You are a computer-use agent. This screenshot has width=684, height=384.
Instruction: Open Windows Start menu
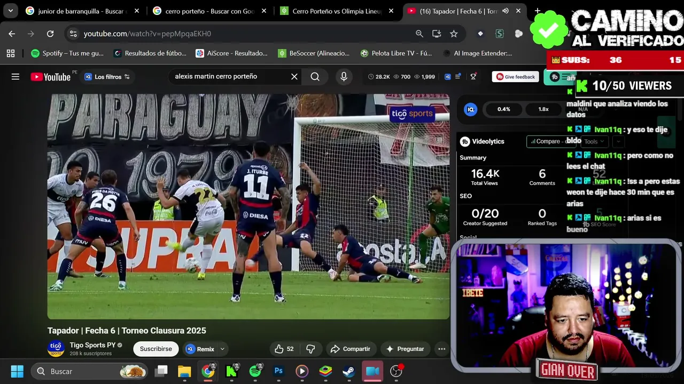click(x=17, y=371)
